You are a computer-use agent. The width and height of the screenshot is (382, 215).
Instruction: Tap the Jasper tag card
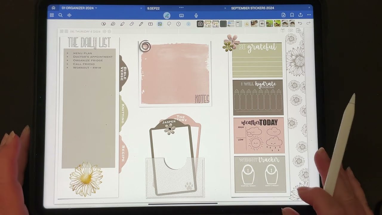(x=173, y=157)
